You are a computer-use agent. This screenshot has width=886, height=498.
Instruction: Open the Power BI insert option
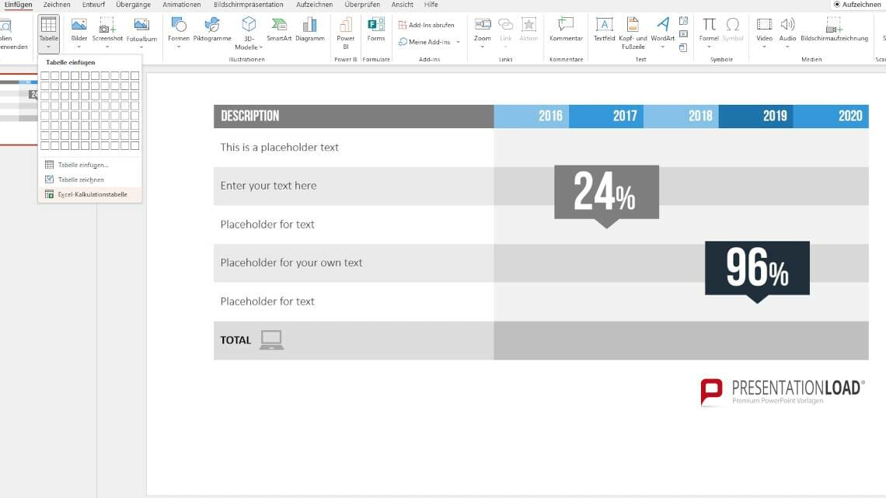345,33
